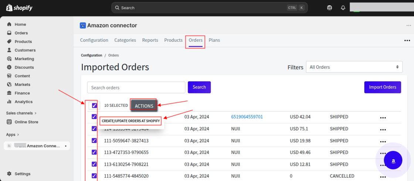Click order ID 111-5485774-4845020
Viewport: 414px width, 181px height.
click(x=126, y=176)
